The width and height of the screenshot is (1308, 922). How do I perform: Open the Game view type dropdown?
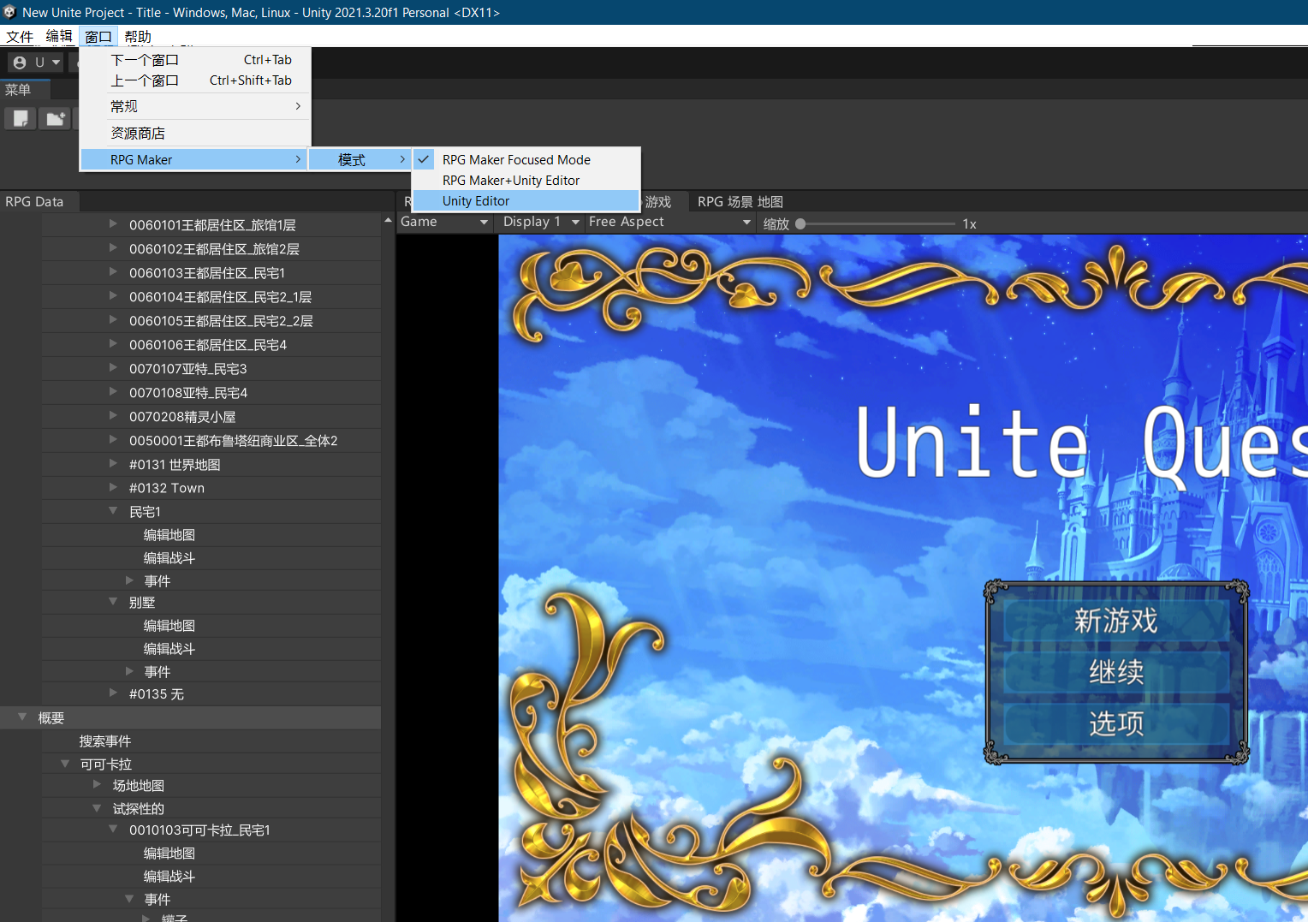coord(443,222)
